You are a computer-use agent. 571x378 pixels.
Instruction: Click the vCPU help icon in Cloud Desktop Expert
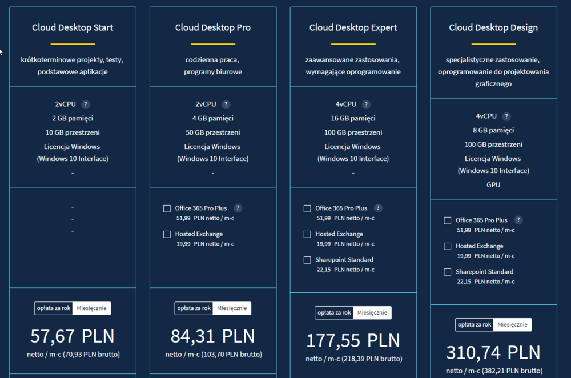[366, 104]
